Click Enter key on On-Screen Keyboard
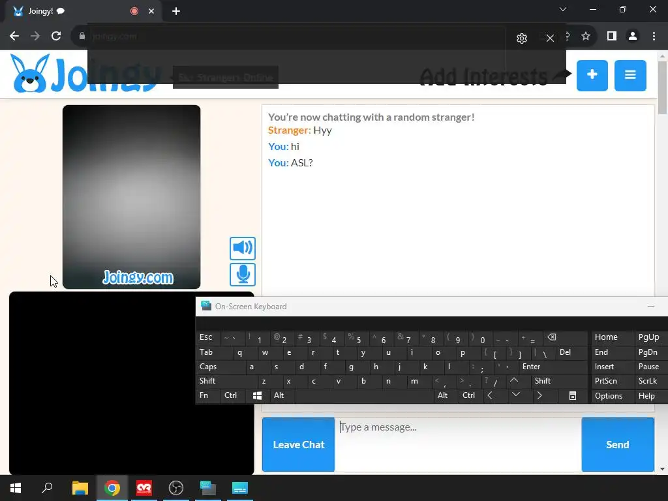668x501 pixels. click(553, 367)
